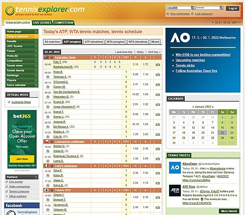Click the Chile flag next to Concepcion challenger
This screenshot has height=215, width=245.
point(47,142)
